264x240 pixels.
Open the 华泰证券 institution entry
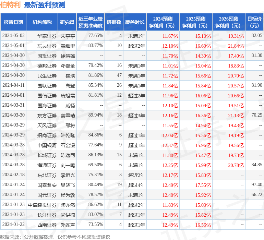click(x=47, y=36)
